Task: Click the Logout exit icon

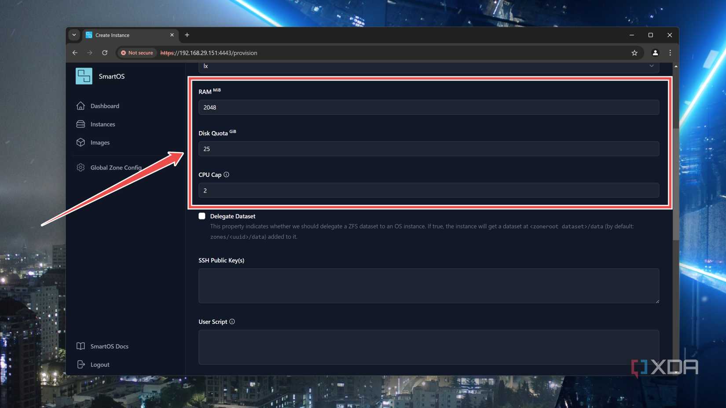Action: [81, 364]
